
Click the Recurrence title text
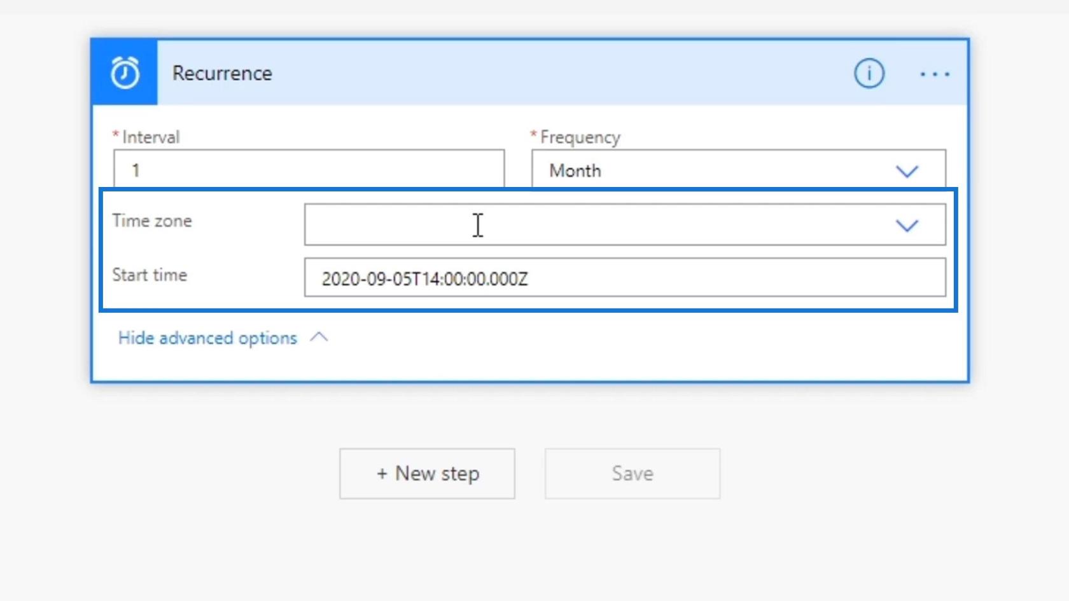(222, 73)
